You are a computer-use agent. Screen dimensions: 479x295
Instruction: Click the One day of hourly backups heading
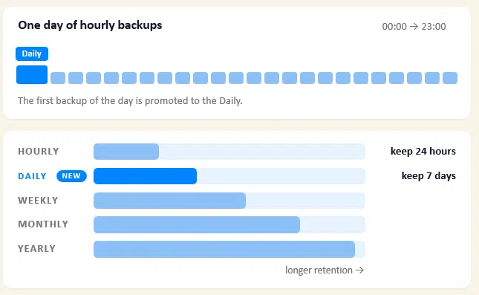tap(90, 25)
